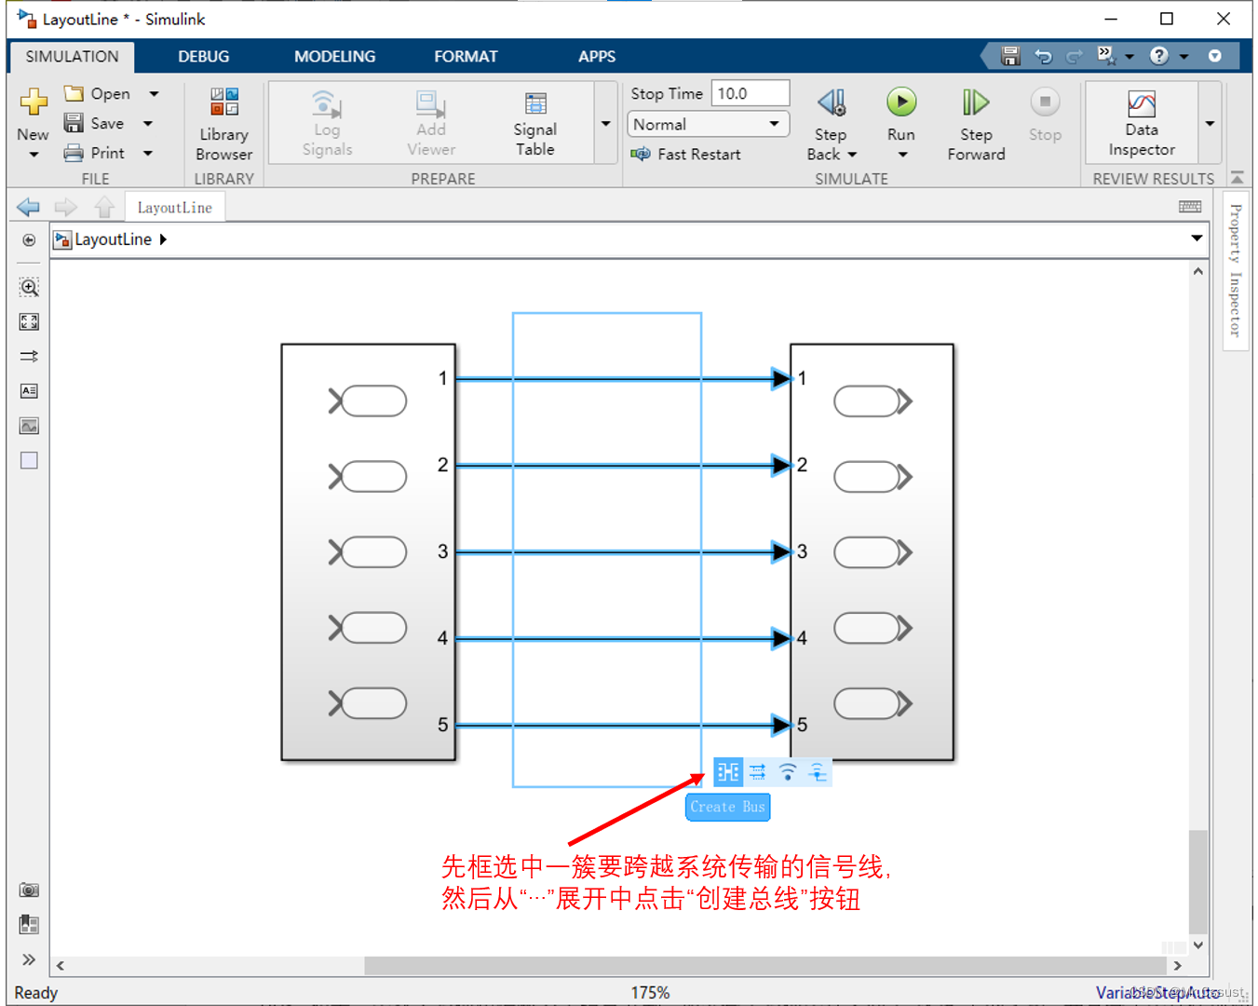This screenshot has height=1006, width=1258.
Task: Click the LayoutLine breadcrumb label
Action: [112, 239]
